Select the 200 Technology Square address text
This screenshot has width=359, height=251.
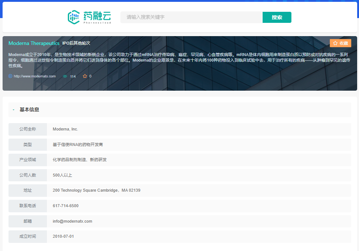[x=96, y=191]
